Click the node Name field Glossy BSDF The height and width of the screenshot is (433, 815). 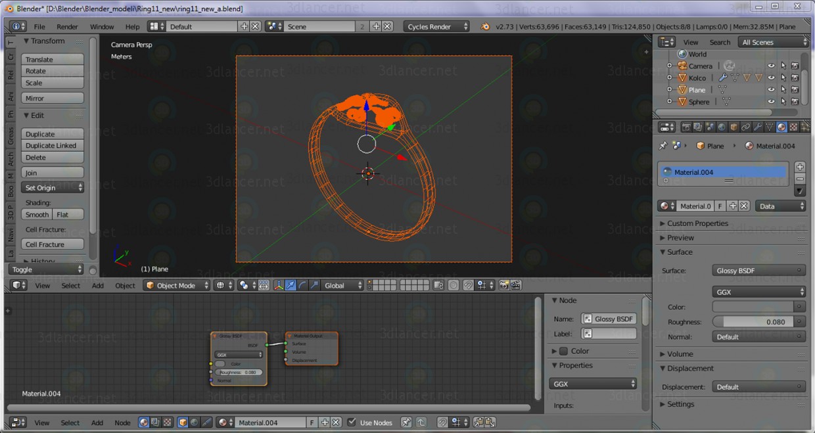pos(609,319)
